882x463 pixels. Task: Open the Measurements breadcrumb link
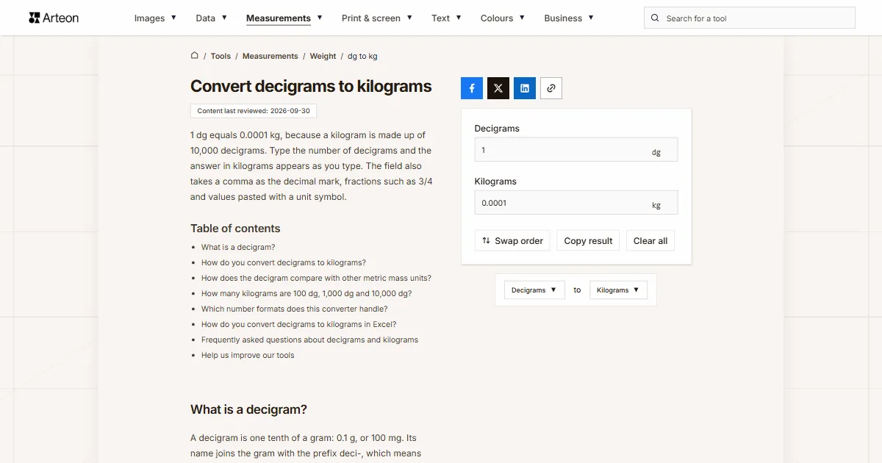pos(270,56)
